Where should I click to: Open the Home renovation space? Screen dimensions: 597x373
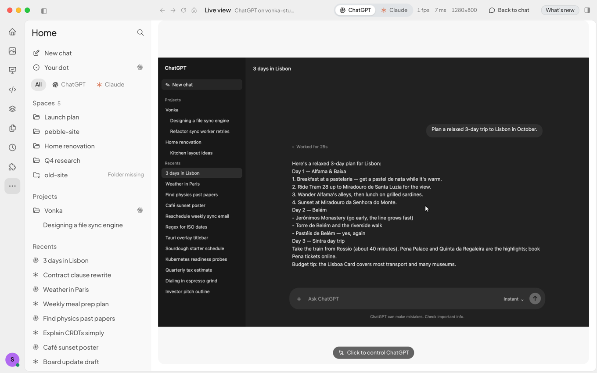pyautogui.click(x=88, y=146)
